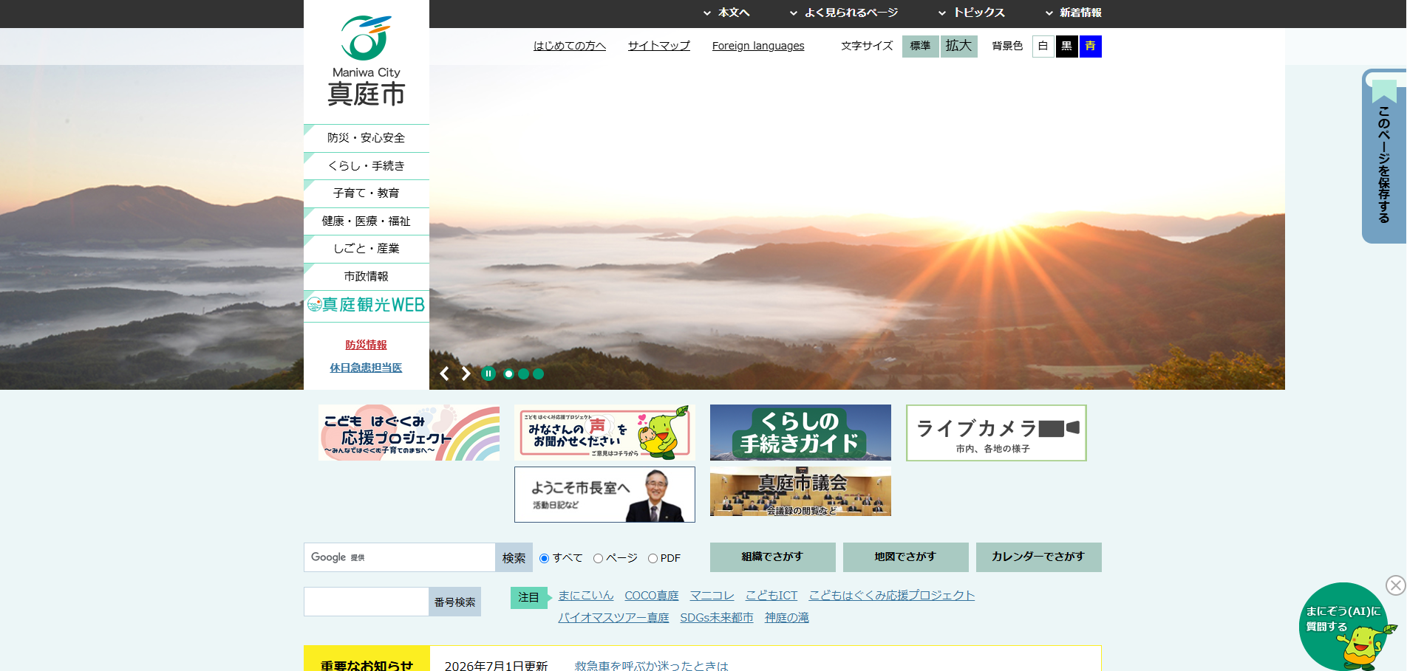Open the ようこそ市長室へ banner
1407x671 pixels.
coord(604,495)
